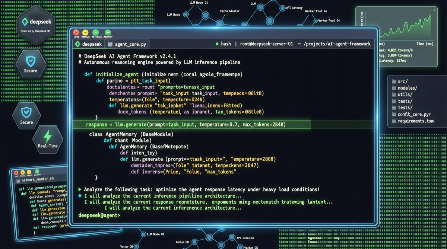
Task: Click the /projects/aI-agent-framework path
Action: coord(337,44)
